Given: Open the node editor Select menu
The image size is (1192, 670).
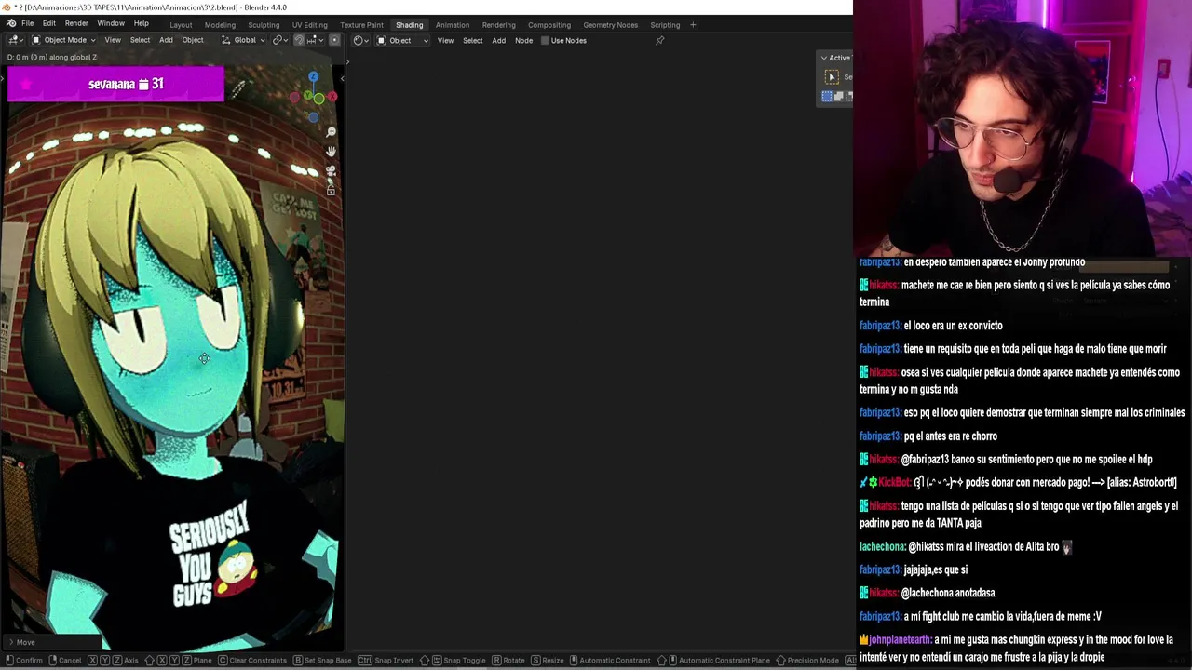Looking at the screenshot, I should pos(472,40).
